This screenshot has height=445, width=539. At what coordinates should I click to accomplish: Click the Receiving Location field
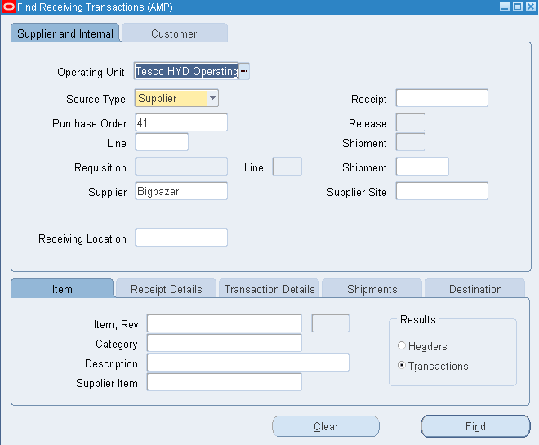tap(181, 238)
